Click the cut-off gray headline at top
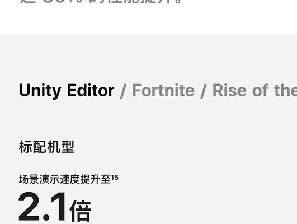 100,2
